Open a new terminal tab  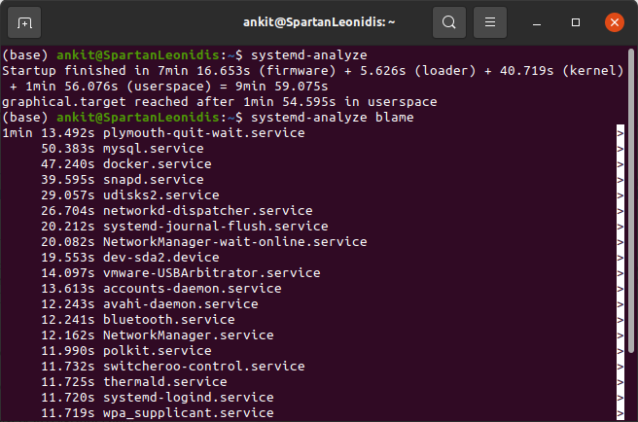[x=24, y=22]
